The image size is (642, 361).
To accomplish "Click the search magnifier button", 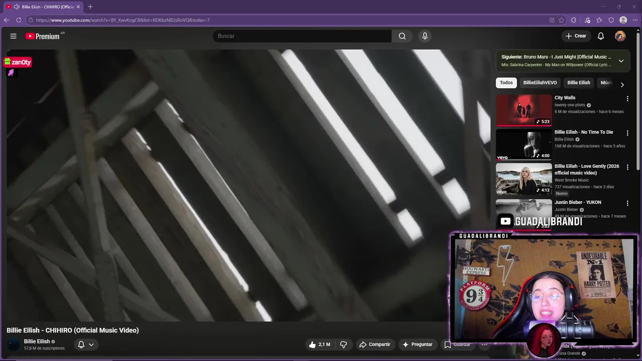I will click(x=402, y=36).
